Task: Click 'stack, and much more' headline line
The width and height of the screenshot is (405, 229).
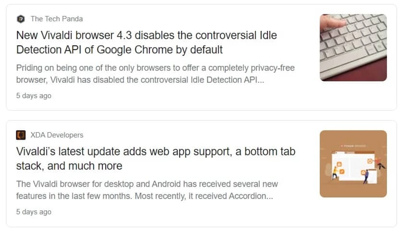Action: (69, 166)
